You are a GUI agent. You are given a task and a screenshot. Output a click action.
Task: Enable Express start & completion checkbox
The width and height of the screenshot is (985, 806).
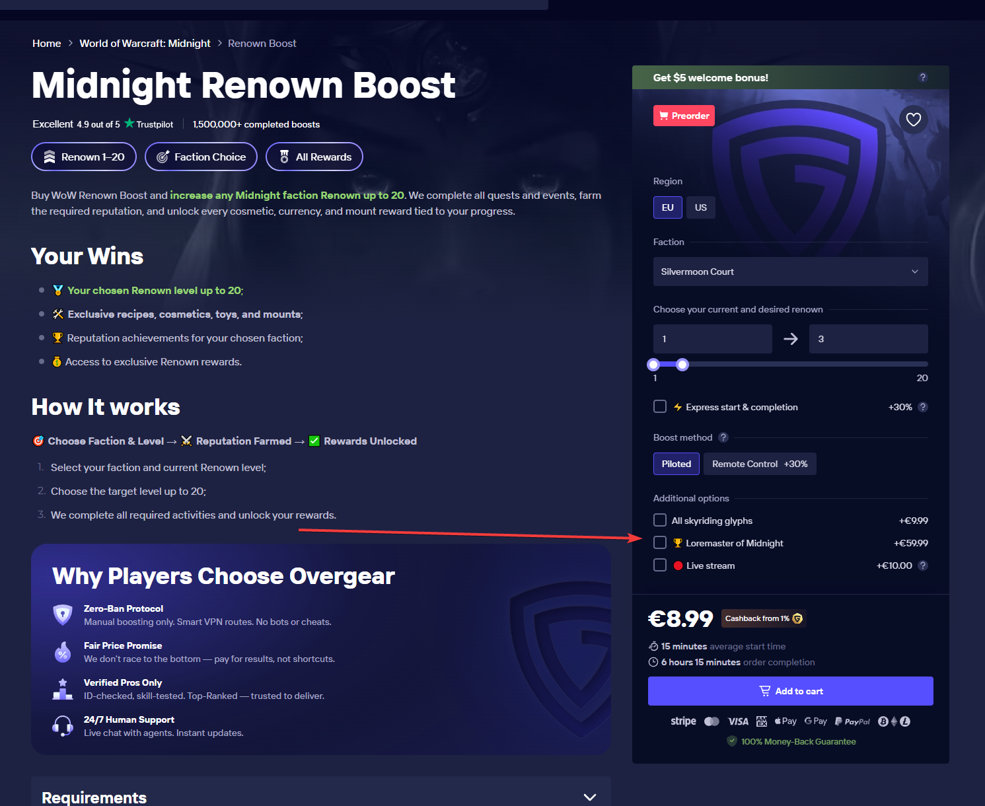tap(660, 406)
